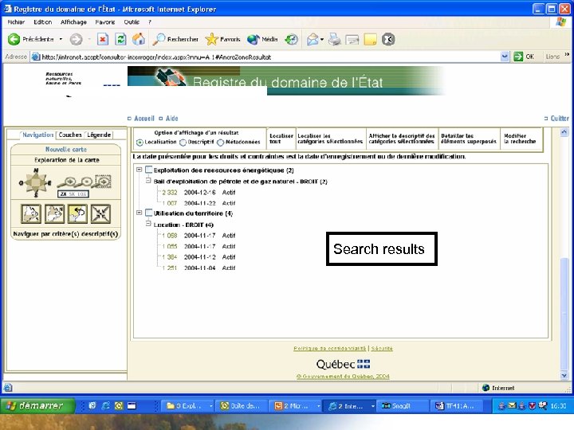
Task: Click the page scrollbar down arrow
Action: click(564, 375)
